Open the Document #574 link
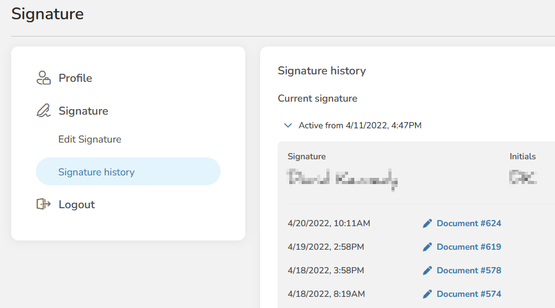555x308 pixels. (x=469, y=294)
